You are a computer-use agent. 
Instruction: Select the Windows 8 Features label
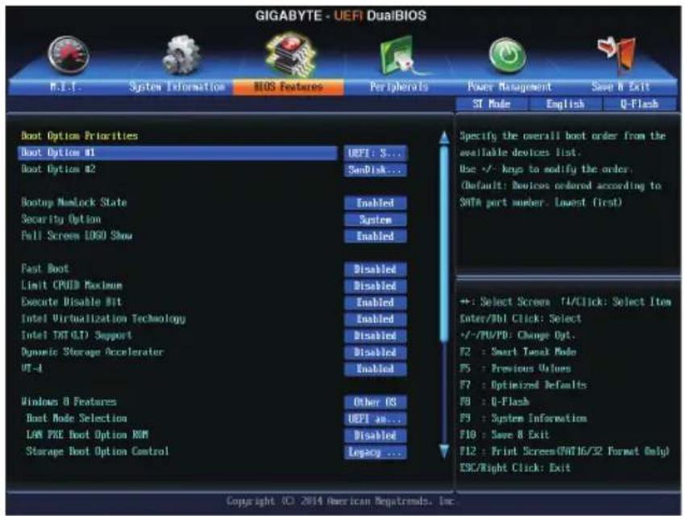tap(69, 401)
